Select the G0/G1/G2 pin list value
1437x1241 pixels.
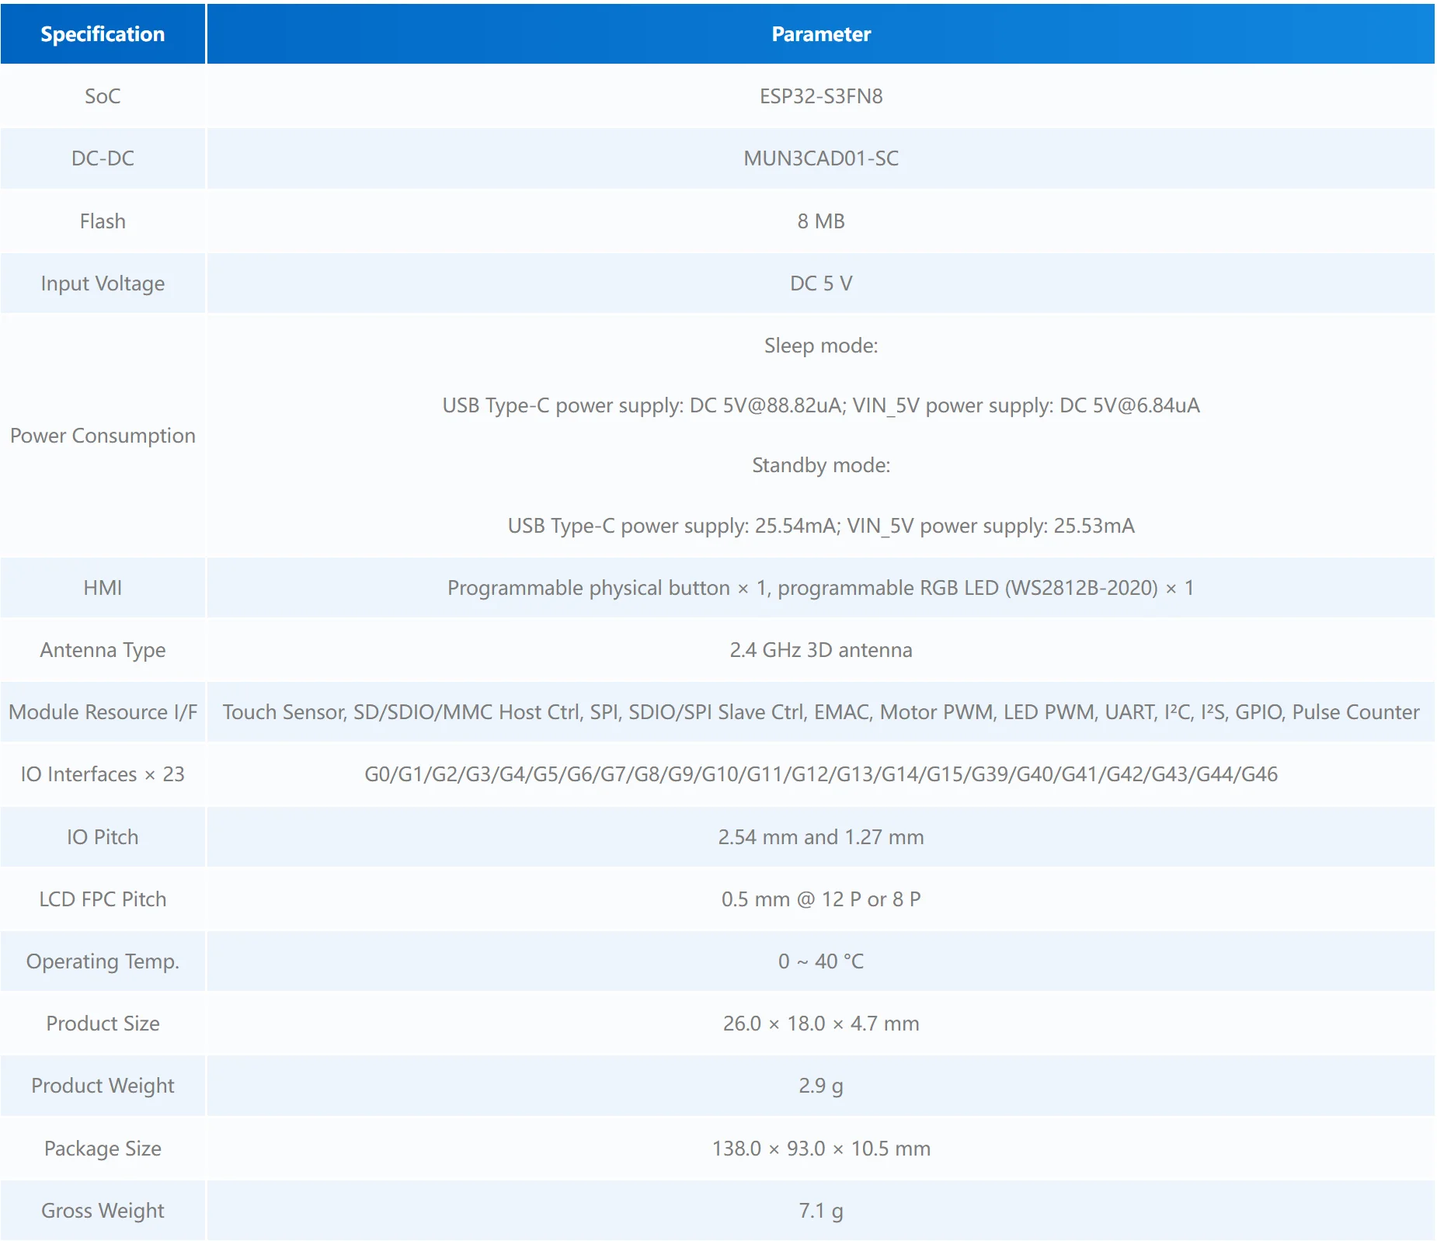coord(821,774)
